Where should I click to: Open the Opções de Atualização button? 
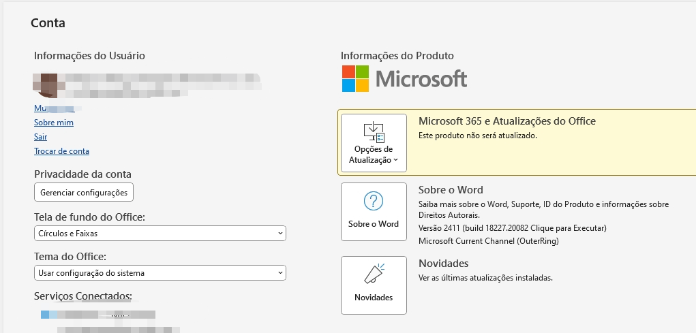click(x=374, y=143)
